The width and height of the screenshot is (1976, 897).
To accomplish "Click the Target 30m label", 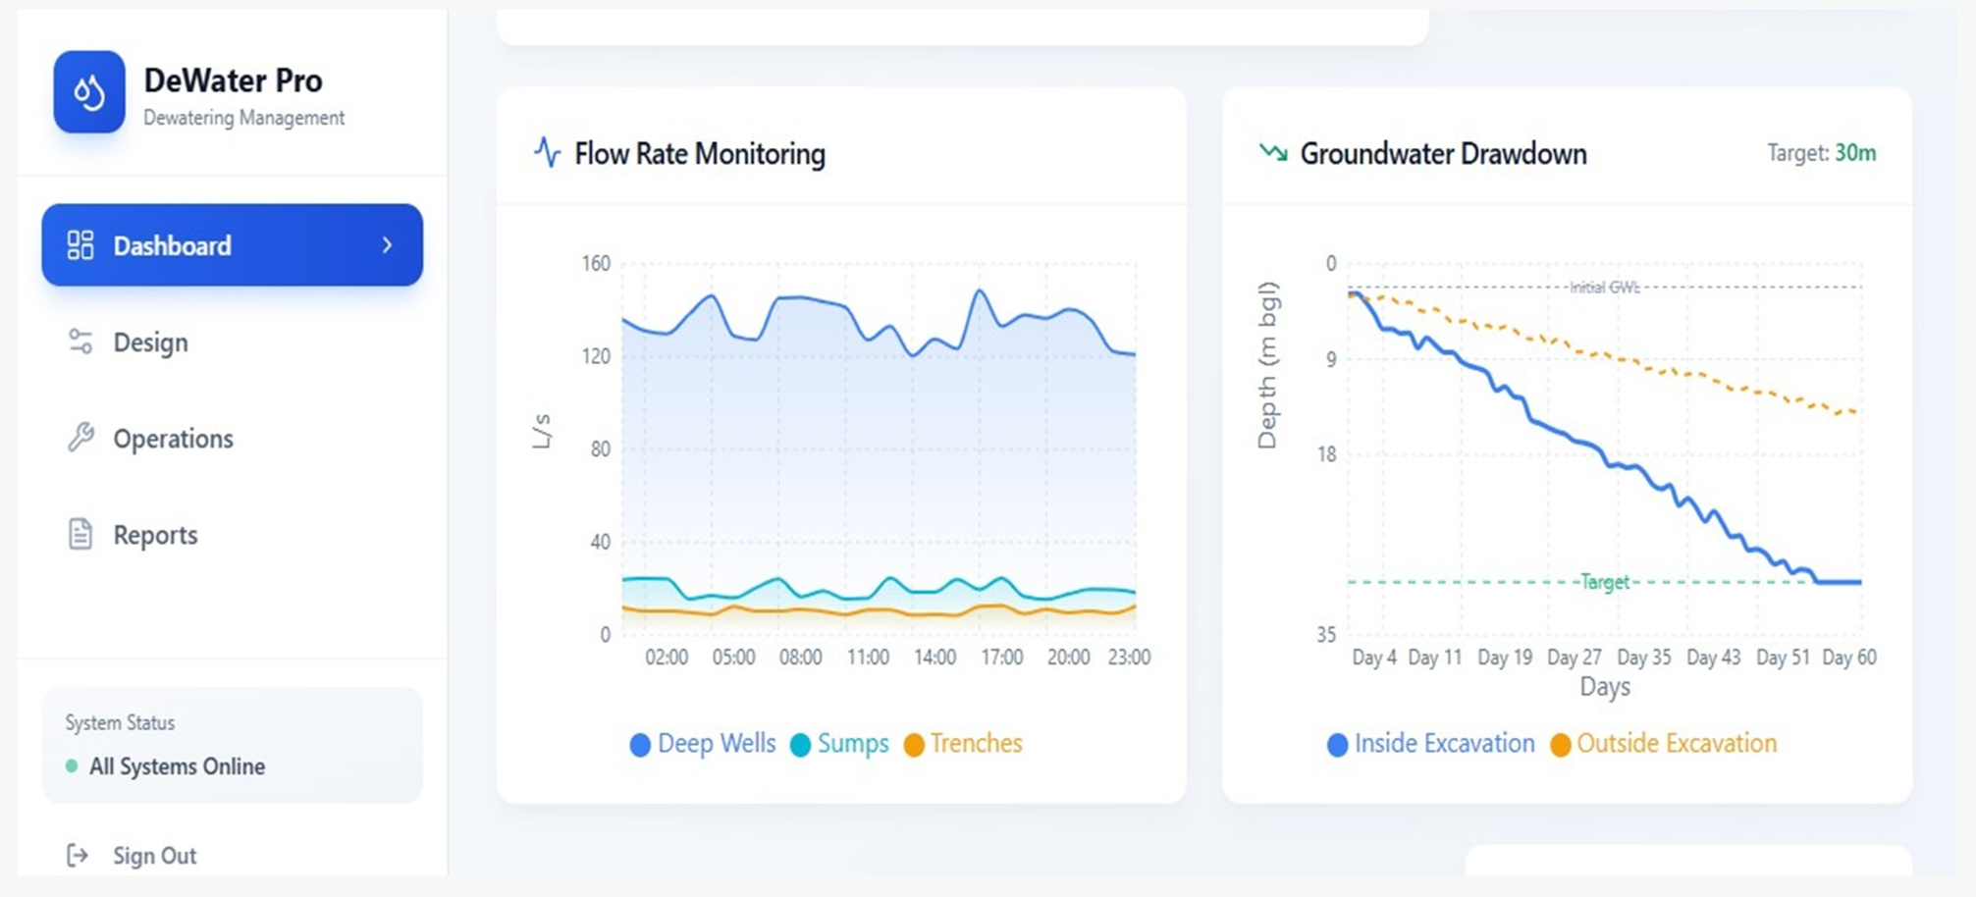I will 1821,153.
